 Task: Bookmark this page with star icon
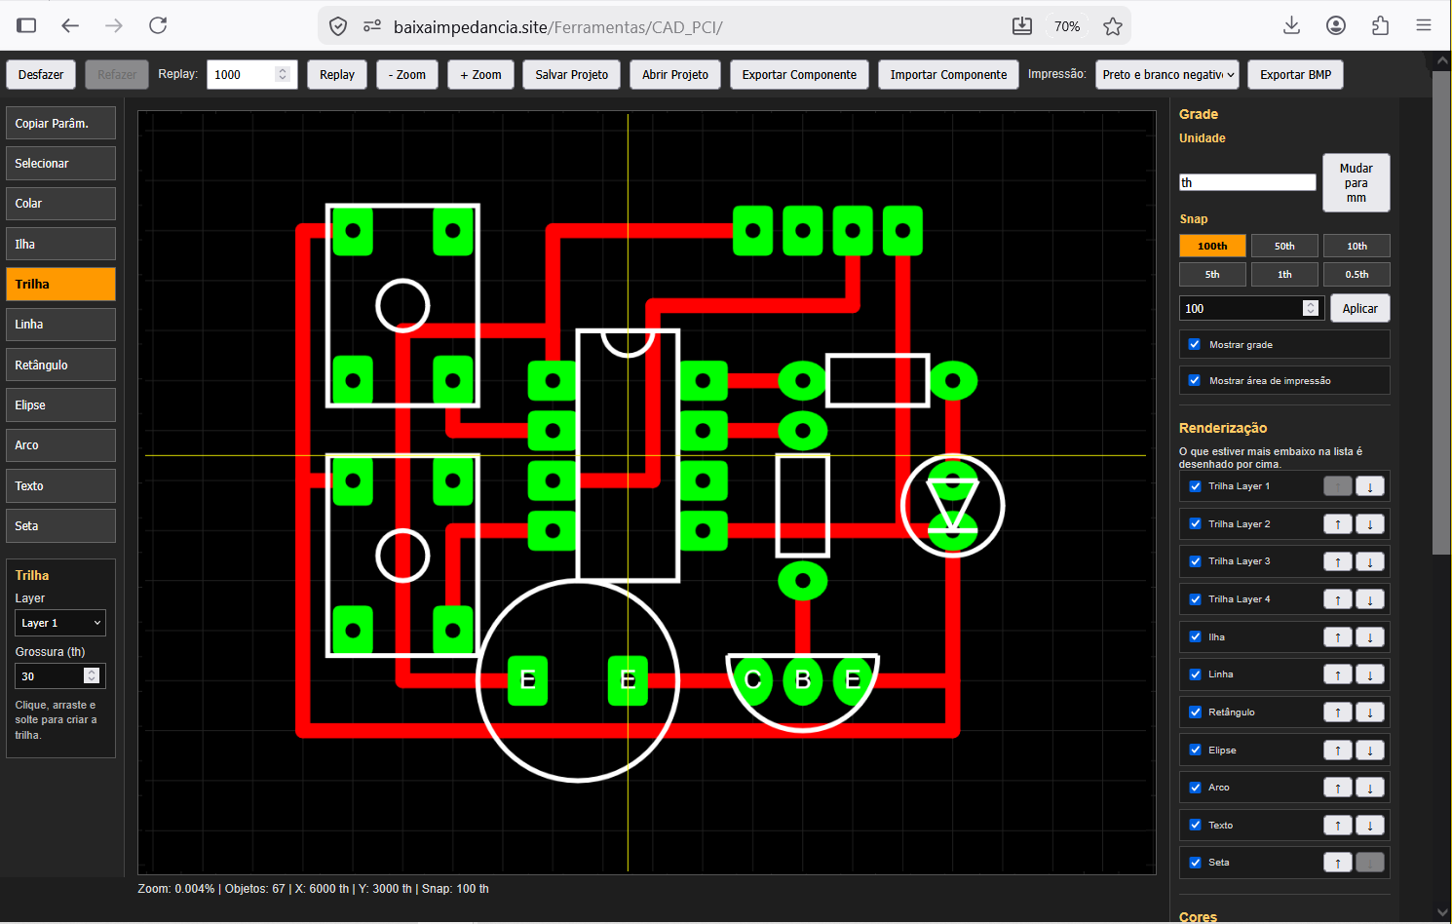pos(1113,26)
